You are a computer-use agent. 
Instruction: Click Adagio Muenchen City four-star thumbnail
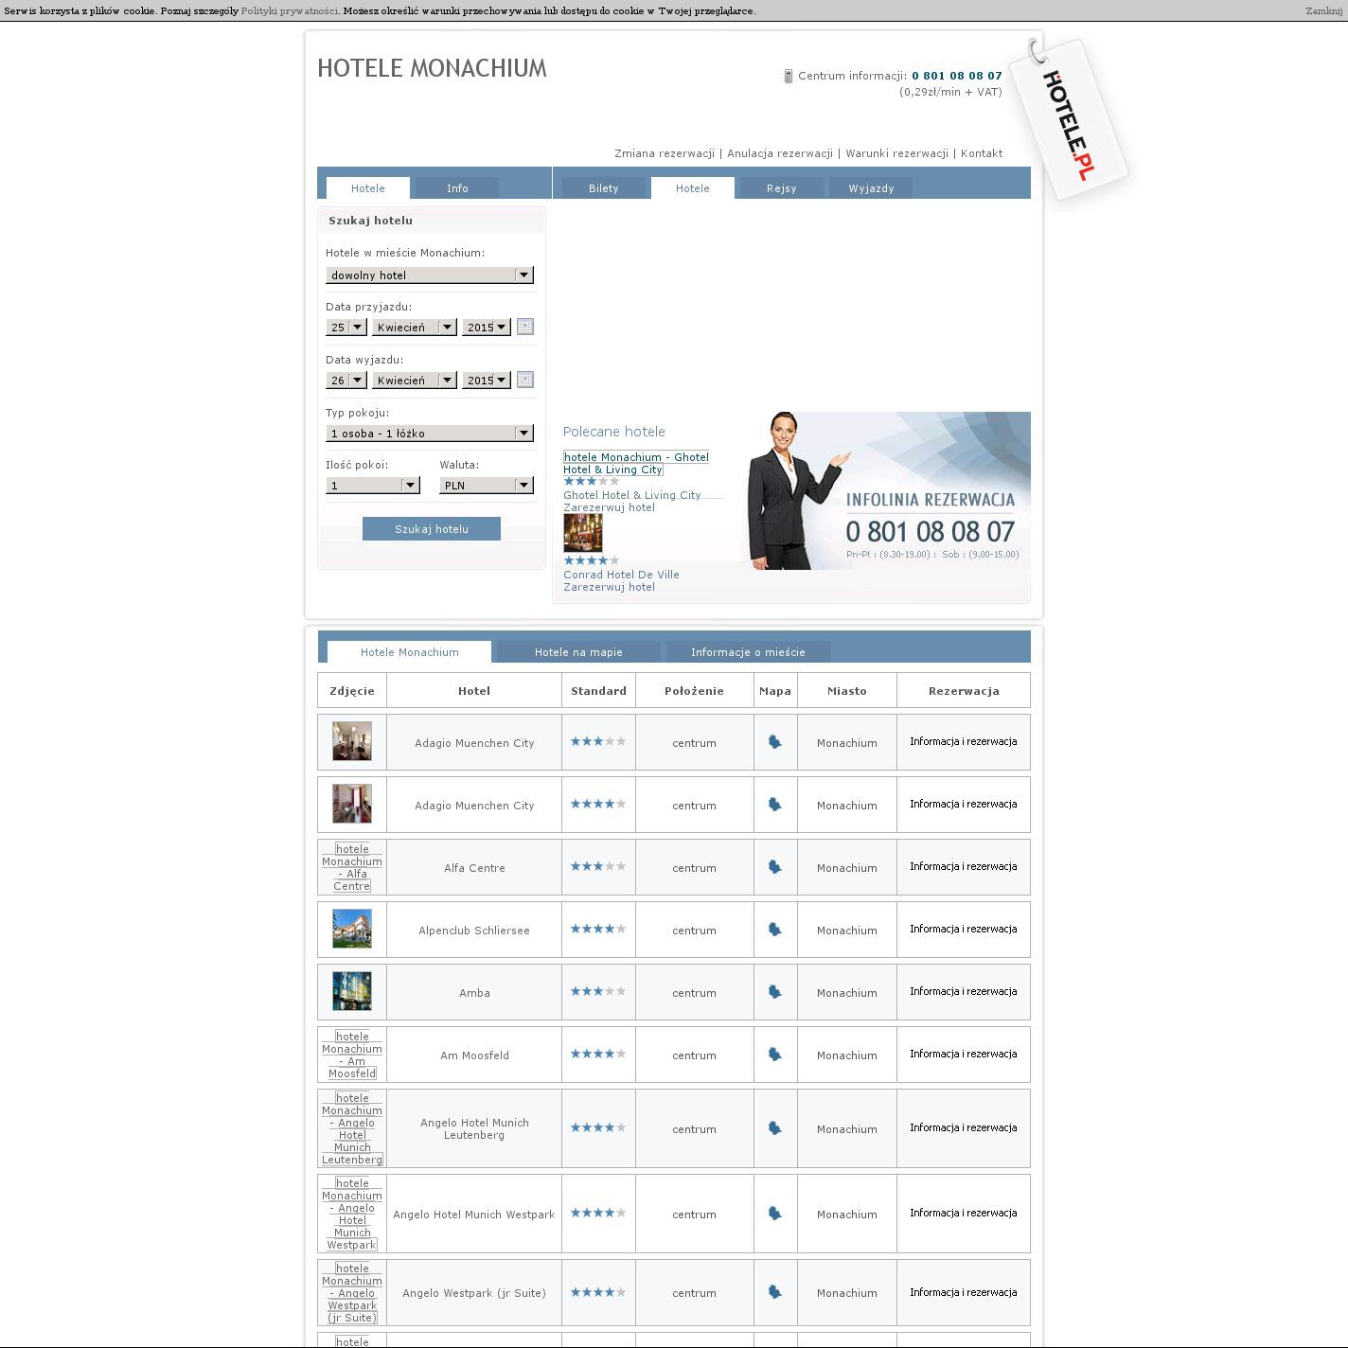coord(352,804)
